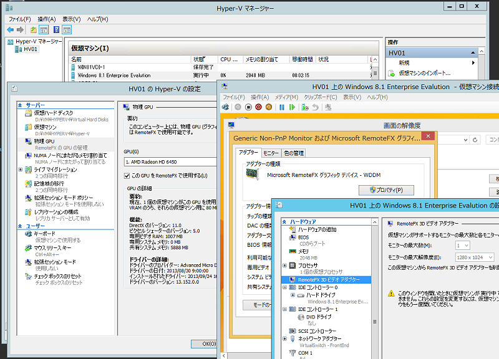Reset the VM via green play icon
Viewport: 499px width, 359px height.
coord(292,107)
